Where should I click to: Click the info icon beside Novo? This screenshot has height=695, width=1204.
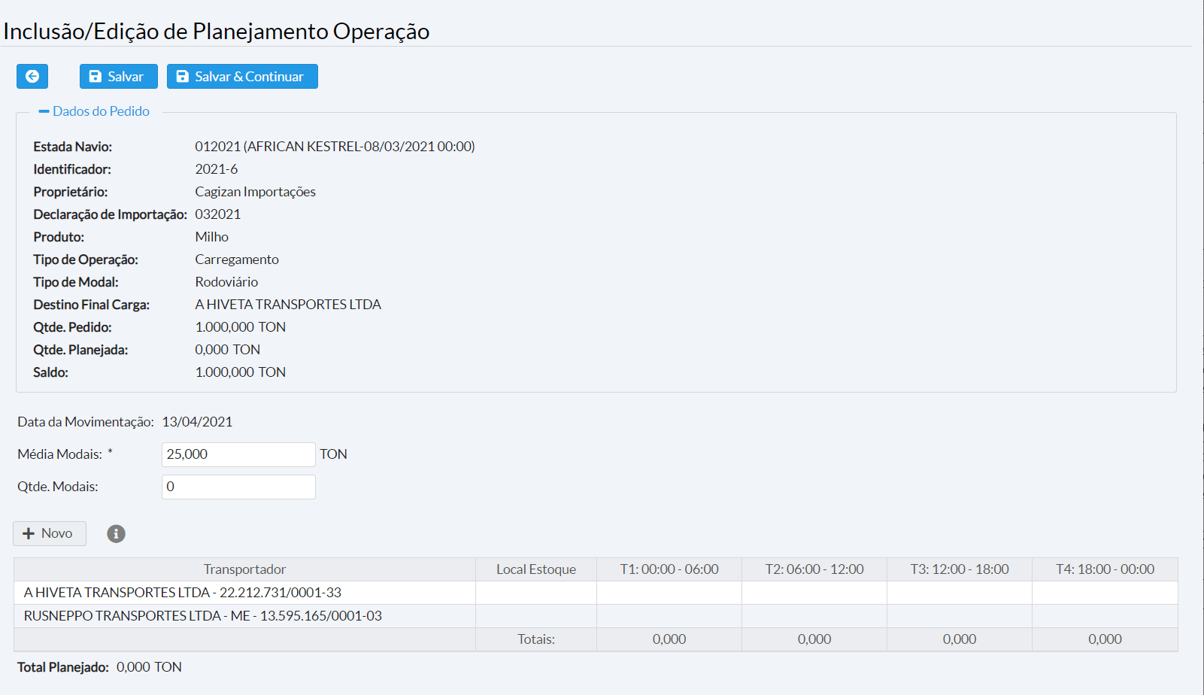pyautogui.click(x=116, y=533)
